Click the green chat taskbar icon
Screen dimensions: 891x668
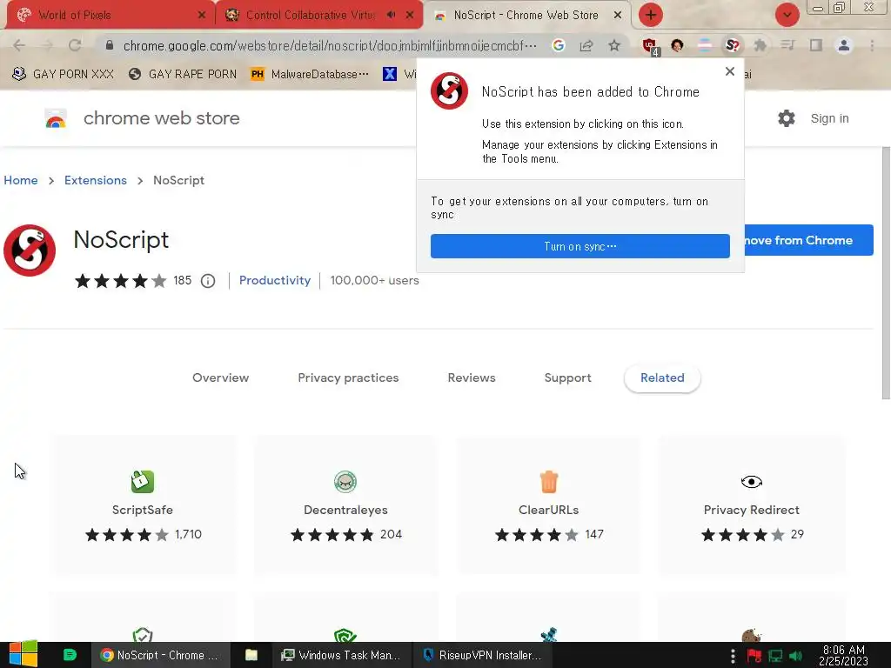click(x=70, y=655)
